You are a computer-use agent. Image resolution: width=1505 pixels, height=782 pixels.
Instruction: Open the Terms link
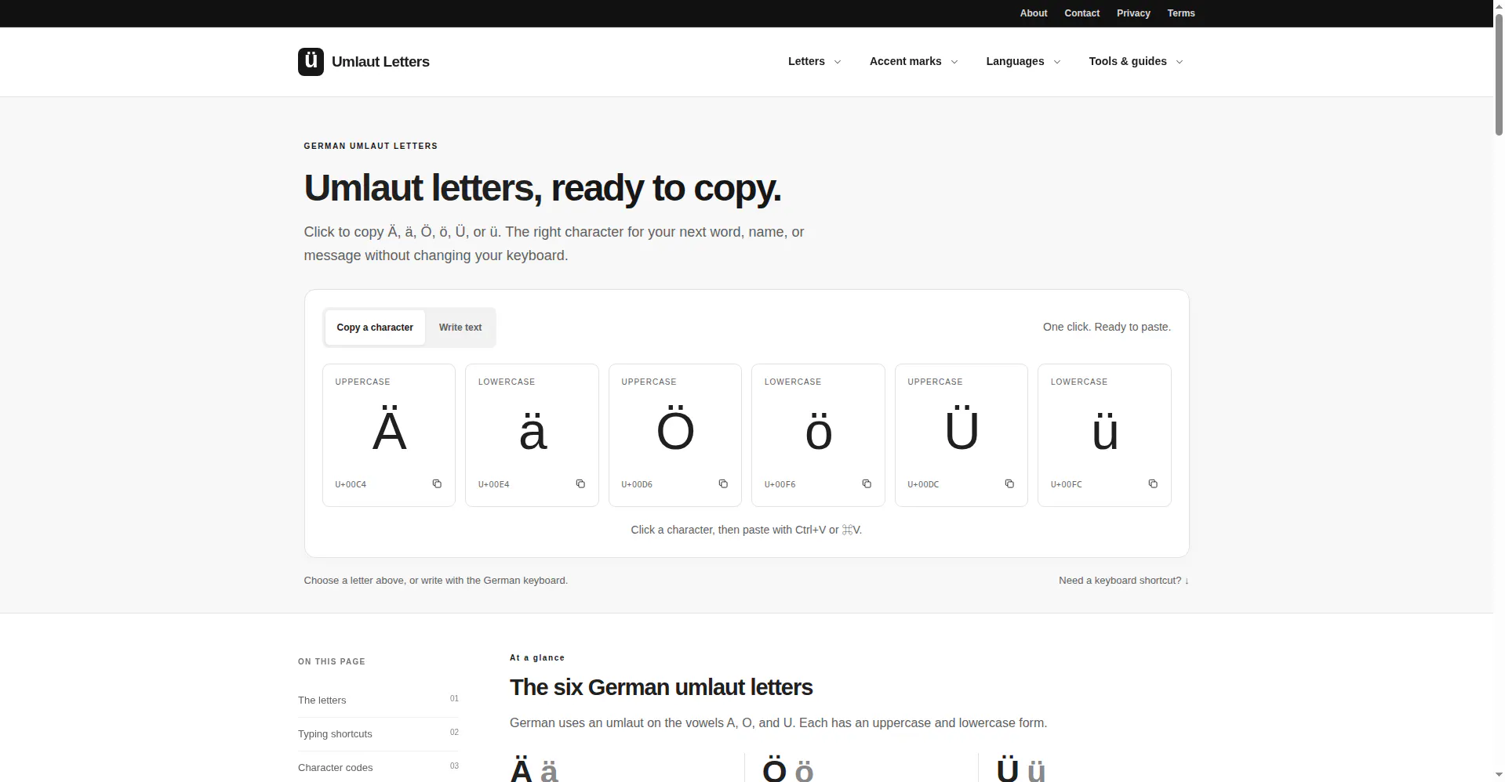pyautogui.click(x=1181, y=13)
